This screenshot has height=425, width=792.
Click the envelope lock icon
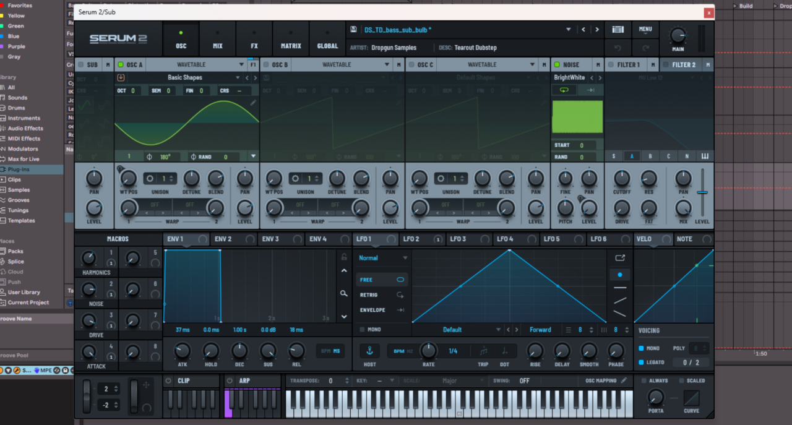point(344,256)
